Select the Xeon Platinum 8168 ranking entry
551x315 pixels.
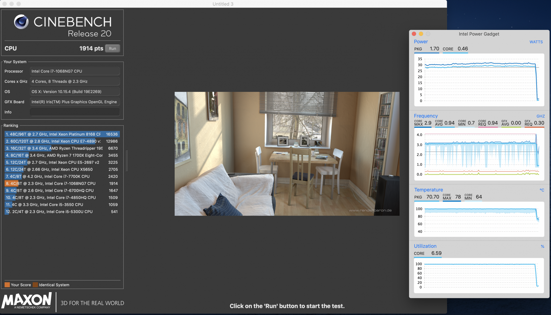click(x=62, y=134)
